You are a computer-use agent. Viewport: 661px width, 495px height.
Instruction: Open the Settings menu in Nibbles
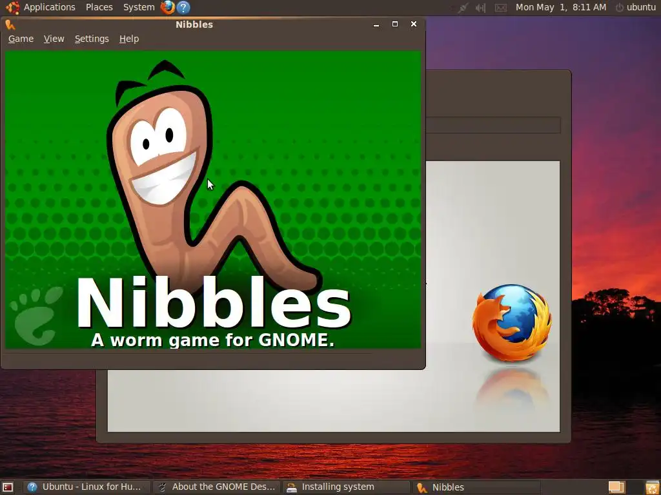(x=92, y=39)
